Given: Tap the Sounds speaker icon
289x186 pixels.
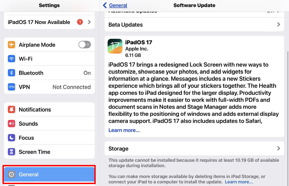Looking at the screenshot, I should point(11,124).
